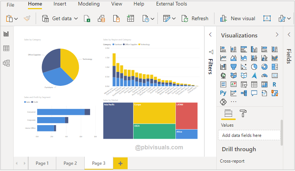Collapse the Visualizations pane with chevron
Viewport: 295px width, 171px height.
click(277, 35)
